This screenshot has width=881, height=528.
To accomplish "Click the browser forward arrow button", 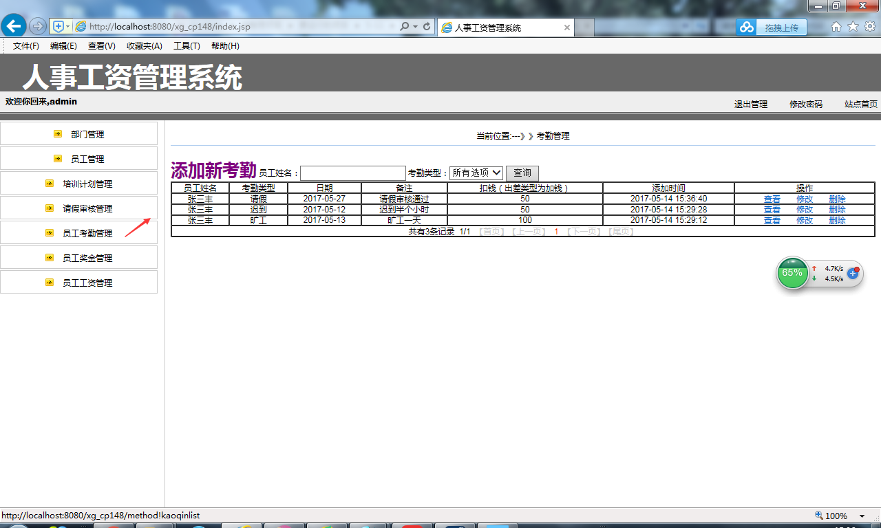I will (38, 26).
